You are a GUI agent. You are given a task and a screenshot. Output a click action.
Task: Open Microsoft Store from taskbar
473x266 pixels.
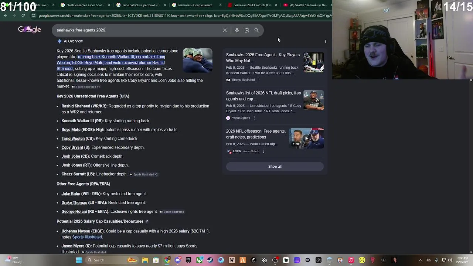(156, 260)
